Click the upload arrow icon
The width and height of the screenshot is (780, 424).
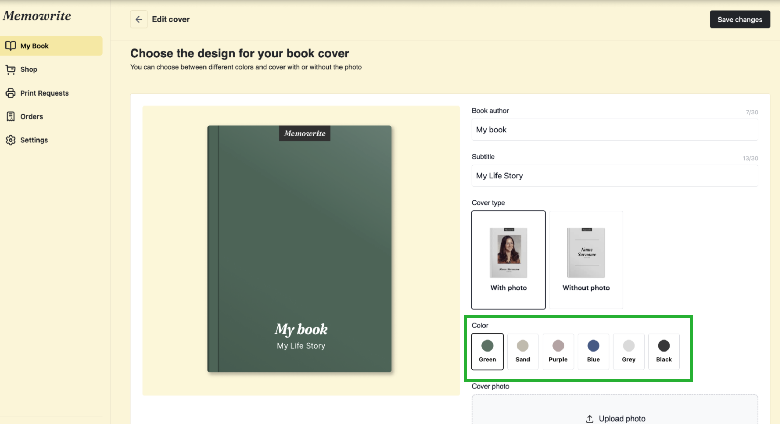click(590, 419)
